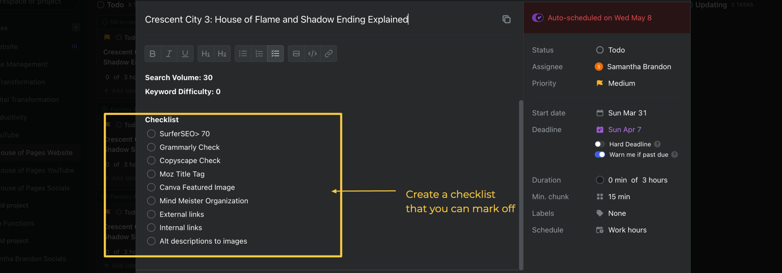Check off the SurferSEO> 70 item
782x273 pixels.
(151, 134)
